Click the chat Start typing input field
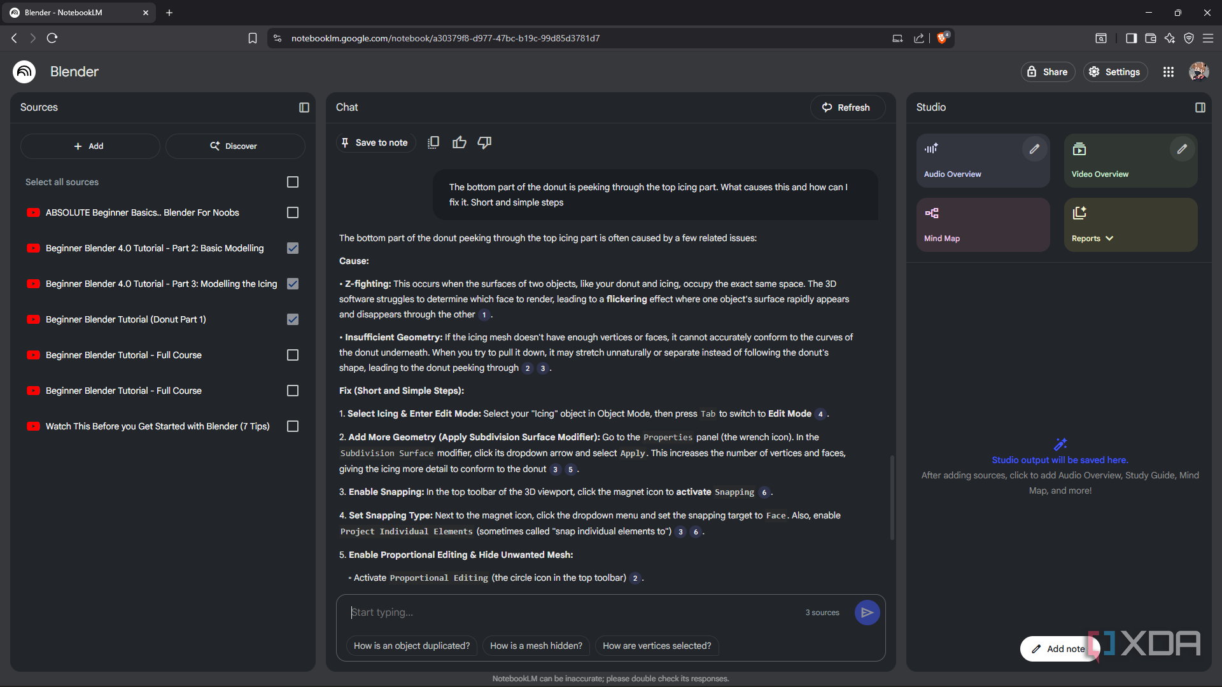The image size is (1222, 687). click(573, 613)
